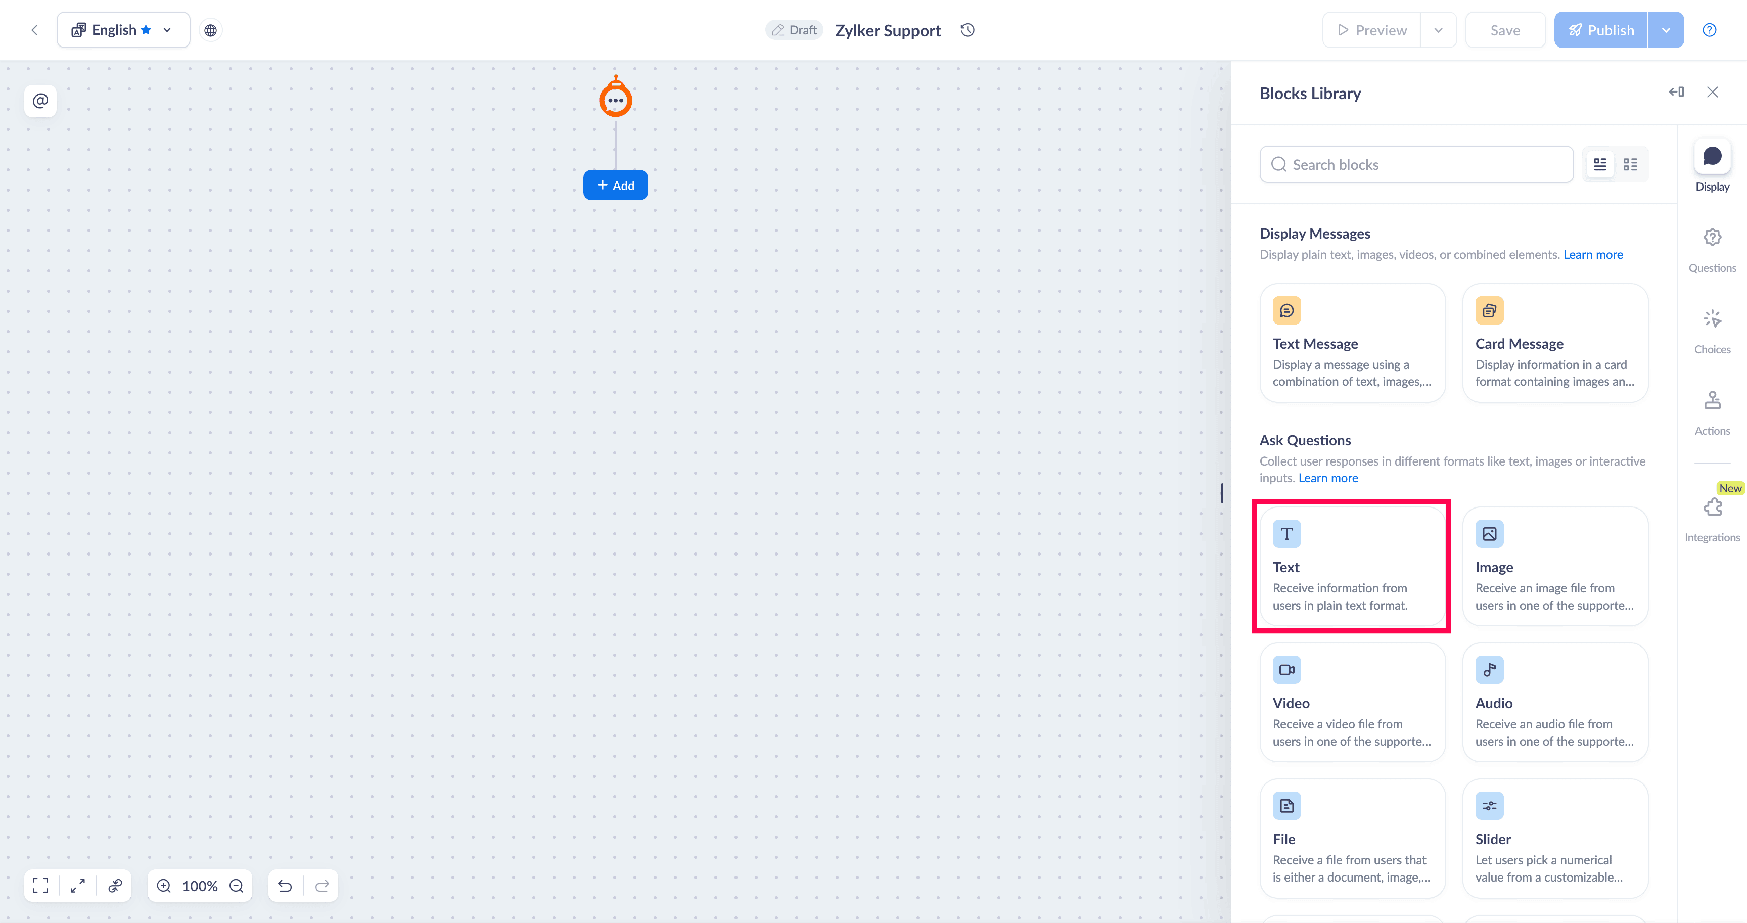Image resolution: width=1747 pixels, height=923 pixels.
Task: Open the globe language settings icon
Action: [x=210, y=30]
